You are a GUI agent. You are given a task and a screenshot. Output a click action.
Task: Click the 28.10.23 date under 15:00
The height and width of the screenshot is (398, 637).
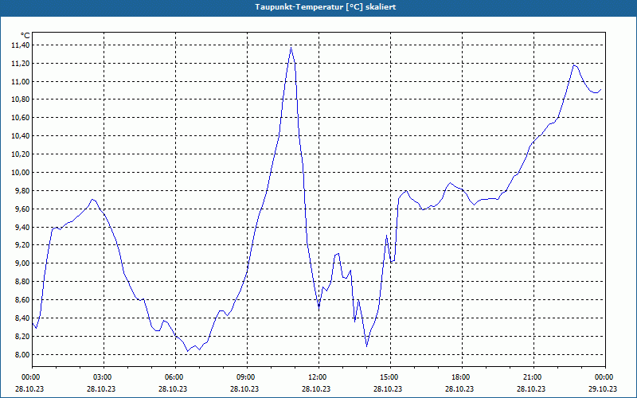click(388, 388)
